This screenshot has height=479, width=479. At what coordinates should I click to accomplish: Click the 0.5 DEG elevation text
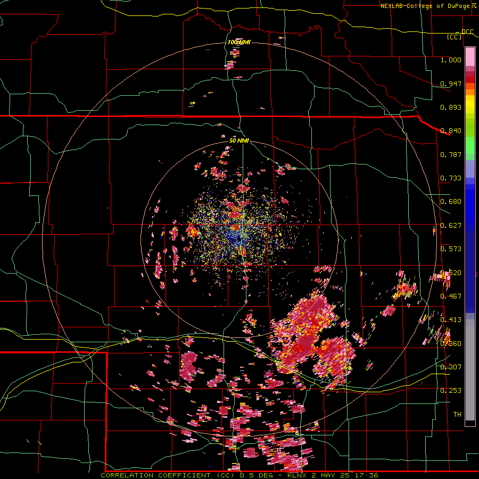256,475
